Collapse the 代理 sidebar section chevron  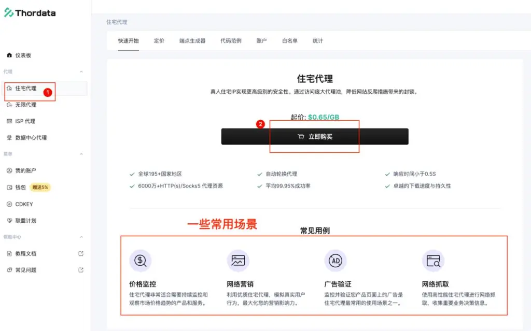click(81, 72)
